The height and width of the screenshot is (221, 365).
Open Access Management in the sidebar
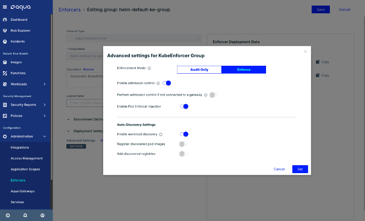(27, 159)
